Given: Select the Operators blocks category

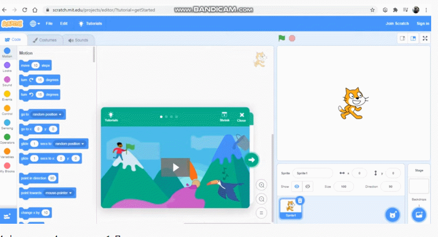Looking at the screenshot, I should [7, 139].
